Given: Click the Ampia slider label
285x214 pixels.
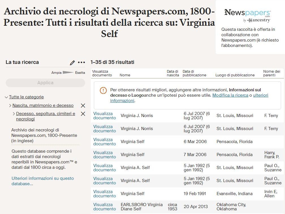Looking at the screenshot, I should tap(56, 73).
